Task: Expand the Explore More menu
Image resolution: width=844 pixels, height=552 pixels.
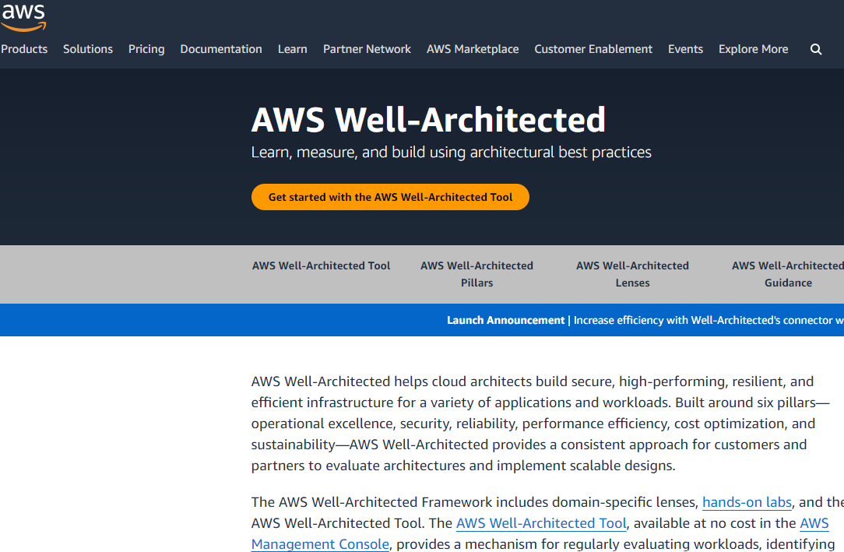Action: pos(753,49)
